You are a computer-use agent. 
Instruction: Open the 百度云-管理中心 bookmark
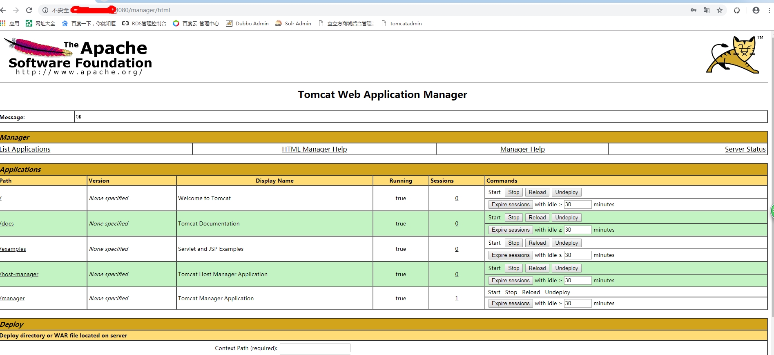(196, 23)
